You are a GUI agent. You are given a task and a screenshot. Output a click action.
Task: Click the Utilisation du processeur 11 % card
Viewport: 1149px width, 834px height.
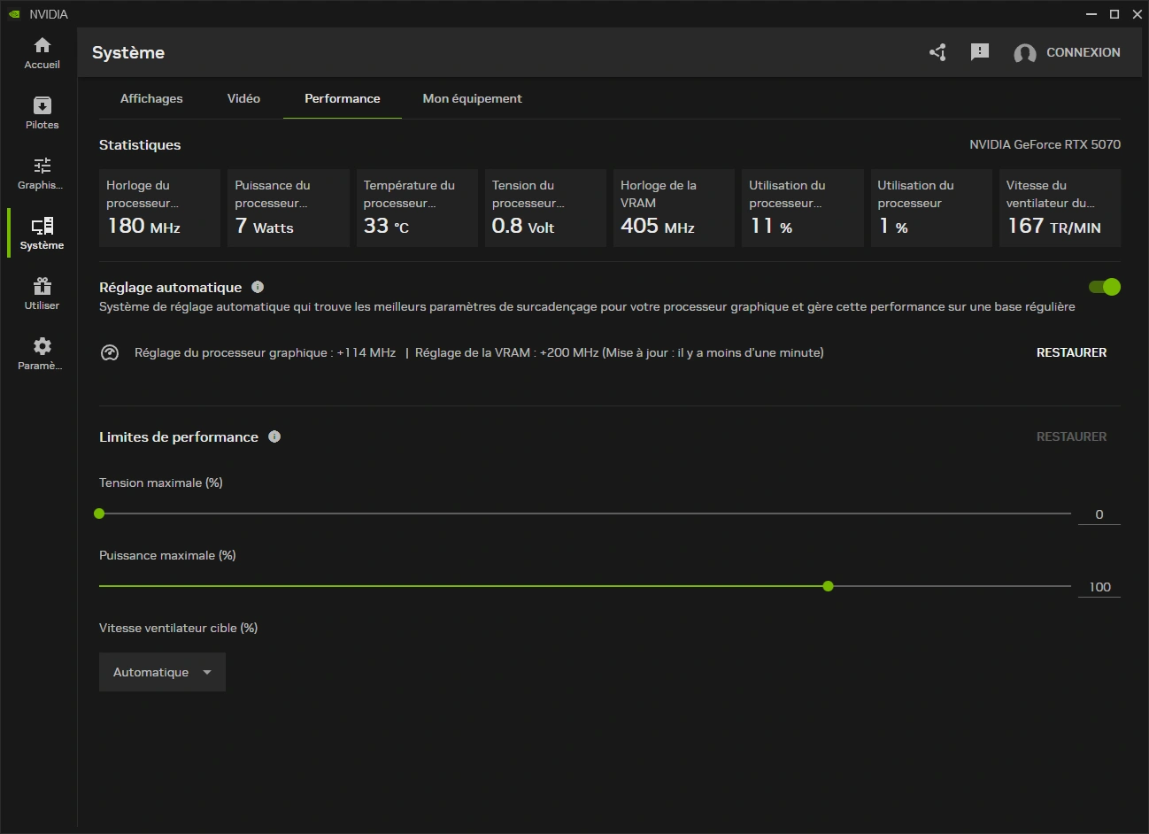tap(803, 208)
